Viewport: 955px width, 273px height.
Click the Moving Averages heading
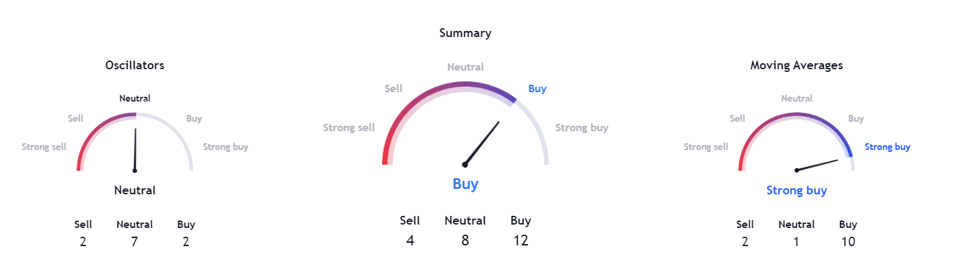click(796, 65)
